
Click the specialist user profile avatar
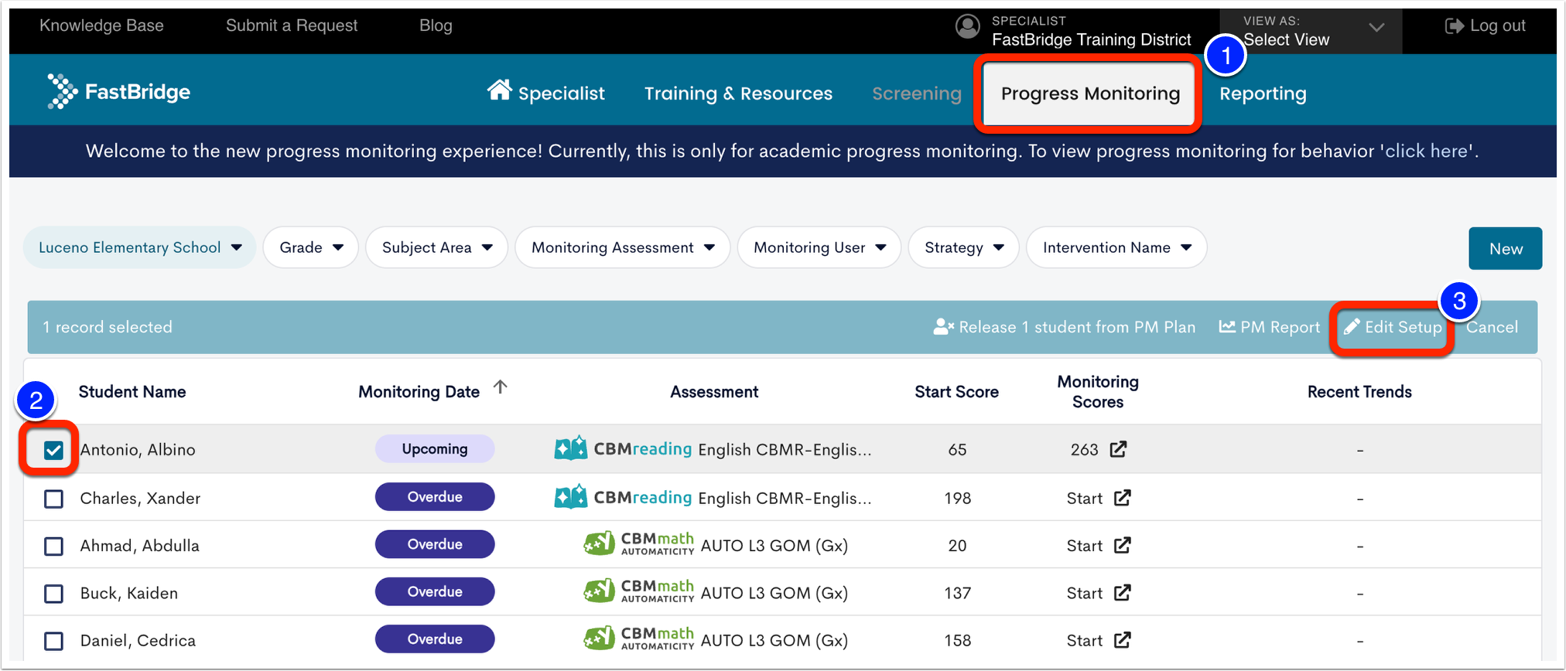[967, 26]
